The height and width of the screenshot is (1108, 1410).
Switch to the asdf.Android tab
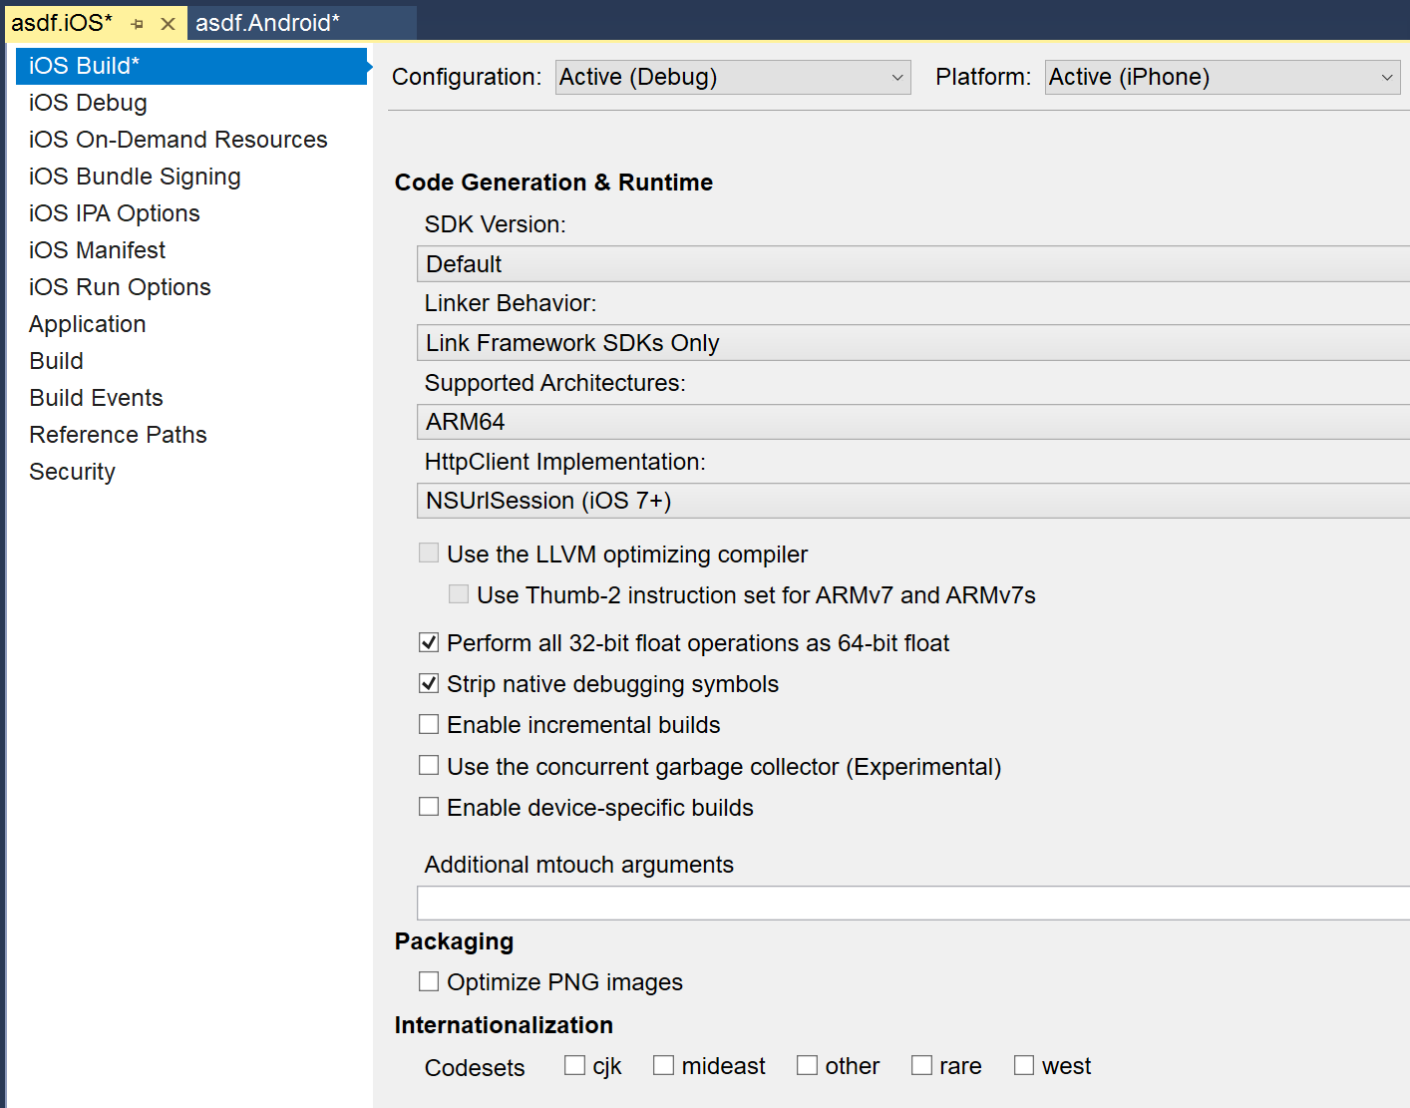coord(267,23)
